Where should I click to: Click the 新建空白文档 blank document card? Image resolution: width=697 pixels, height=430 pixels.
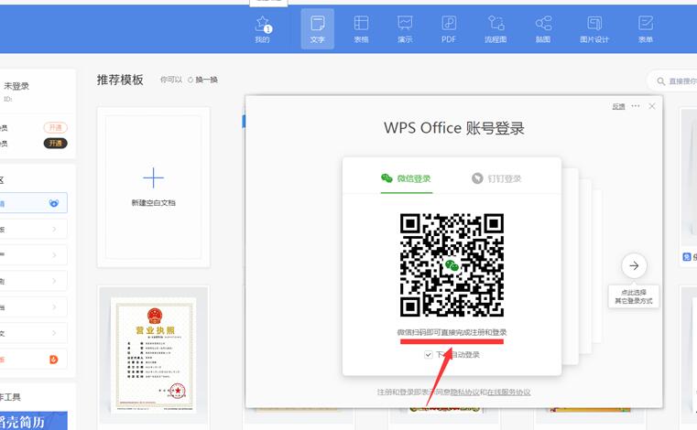click(x=153, y=187)
